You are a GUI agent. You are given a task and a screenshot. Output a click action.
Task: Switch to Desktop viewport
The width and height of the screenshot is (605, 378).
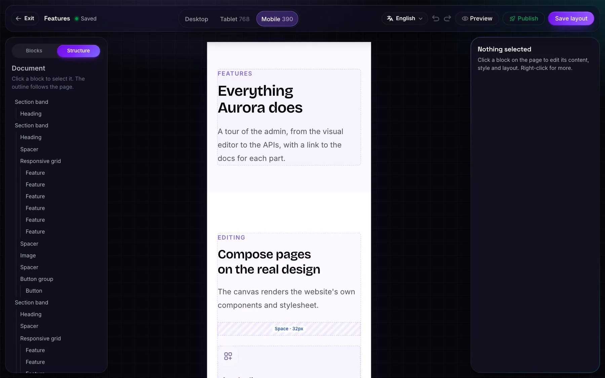pos(197,19)
